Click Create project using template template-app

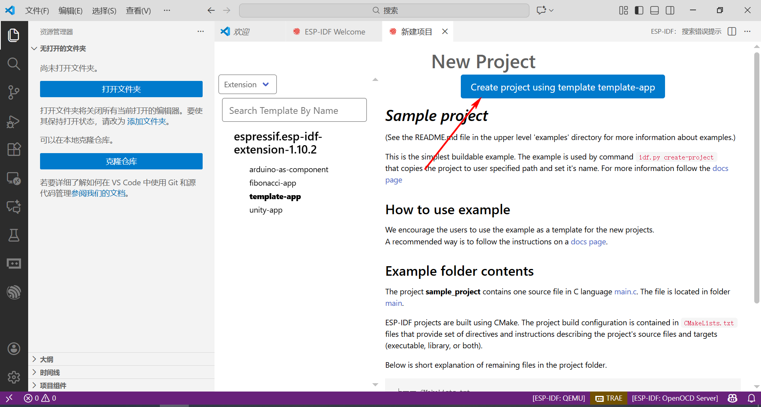(x=563, y=87)
